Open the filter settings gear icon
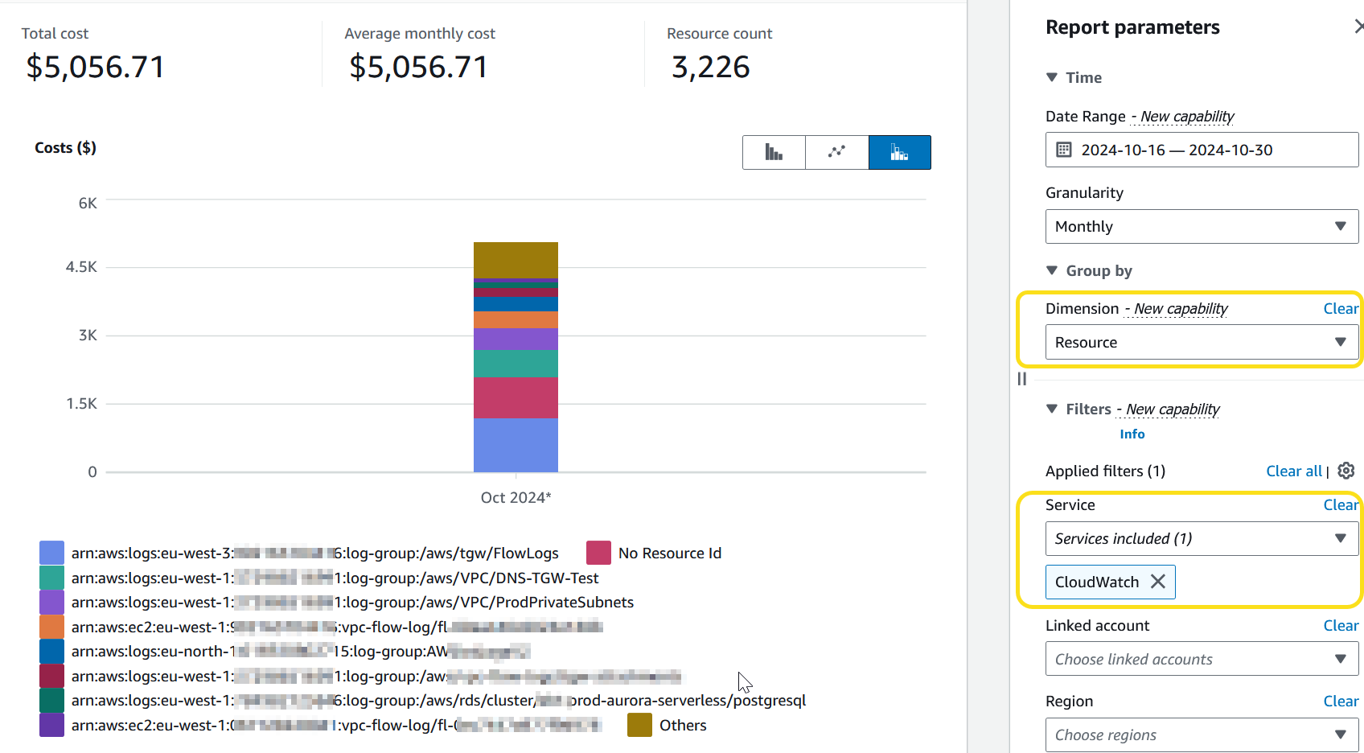 1346,471
